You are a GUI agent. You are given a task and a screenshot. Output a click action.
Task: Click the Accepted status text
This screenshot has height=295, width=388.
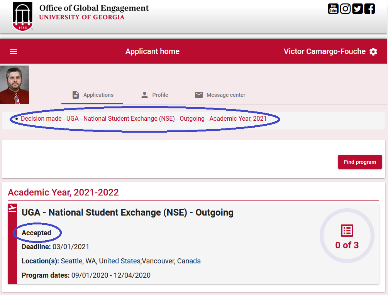[x=36, y=233]
